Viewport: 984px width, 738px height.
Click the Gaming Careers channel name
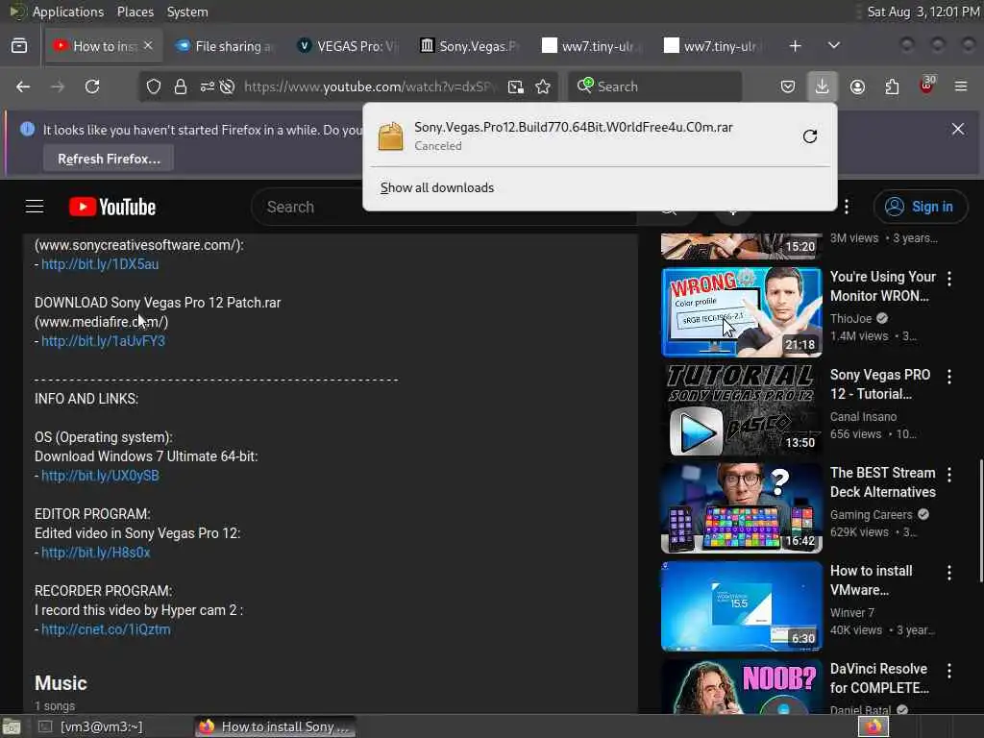[871, 515]
